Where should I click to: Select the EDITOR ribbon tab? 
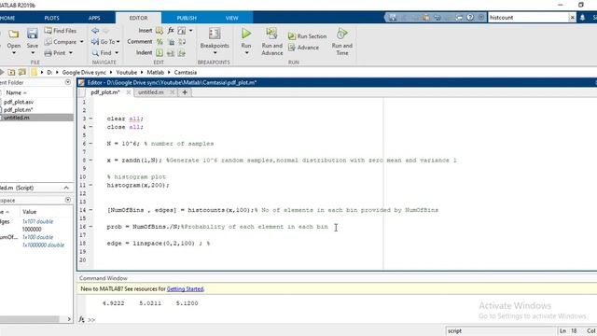pyautogui.click(x=138, y=18)
